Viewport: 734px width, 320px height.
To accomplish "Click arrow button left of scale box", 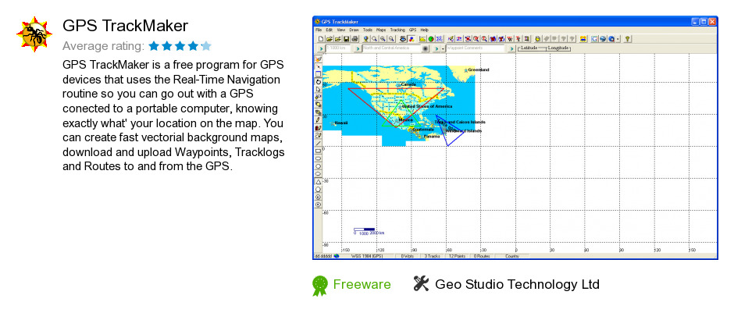I will click(321, 48).
